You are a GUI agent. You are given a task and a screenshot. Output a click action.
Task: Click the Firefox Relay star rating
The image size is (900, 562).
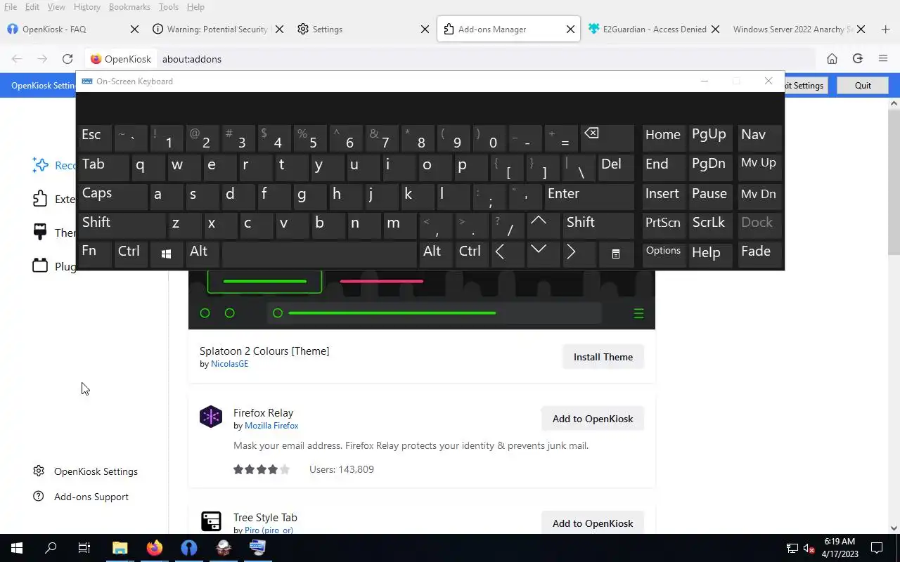pos(262,469)
